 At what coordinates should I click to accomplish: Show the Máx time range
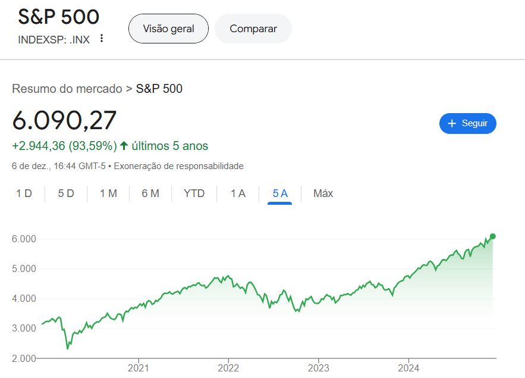point(323,193)
